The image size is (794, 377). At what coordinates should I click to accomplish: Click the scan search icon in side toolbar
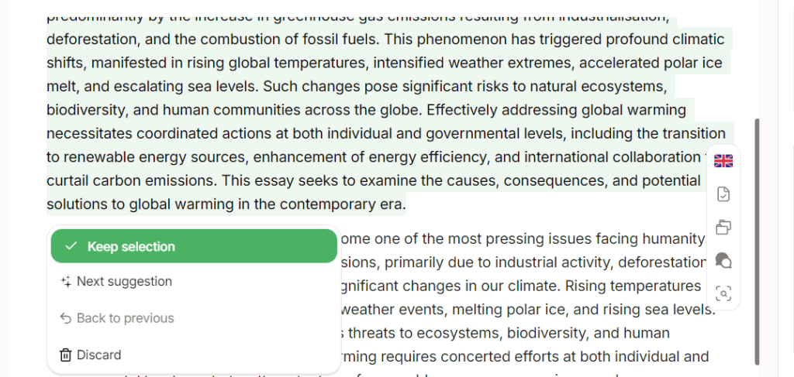point(723,293)
